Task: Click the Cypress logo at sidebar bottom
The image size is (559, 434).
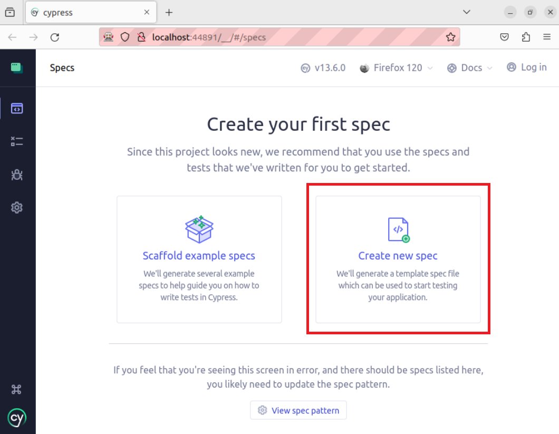Action: click(17, 418)
